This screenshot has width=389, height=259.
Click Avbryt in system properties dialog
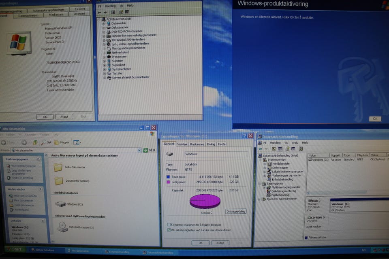point(64,117)
